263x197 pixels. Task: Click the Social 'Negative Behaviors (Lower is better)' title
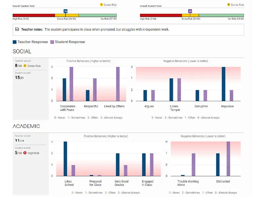[x=186, y=61]
